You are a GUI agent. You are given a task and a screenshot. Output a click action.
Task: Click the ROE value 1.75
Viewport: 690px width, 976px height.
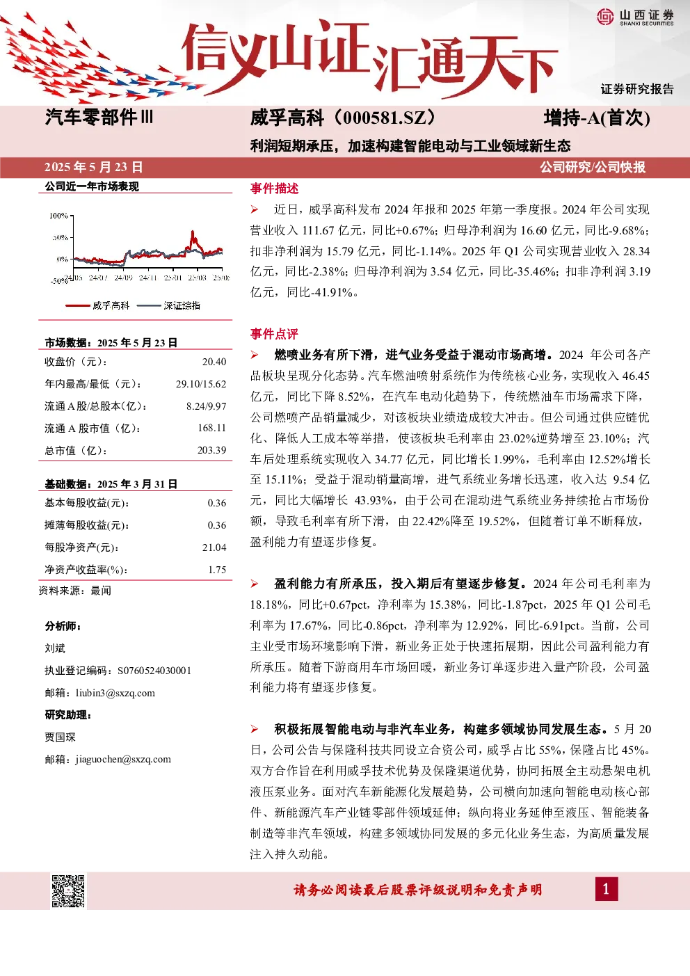tap(217, 570)
